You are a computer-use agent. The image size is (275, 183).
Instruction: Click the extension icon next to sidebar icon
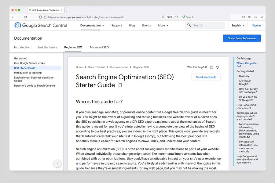click(x=255, y=17)
